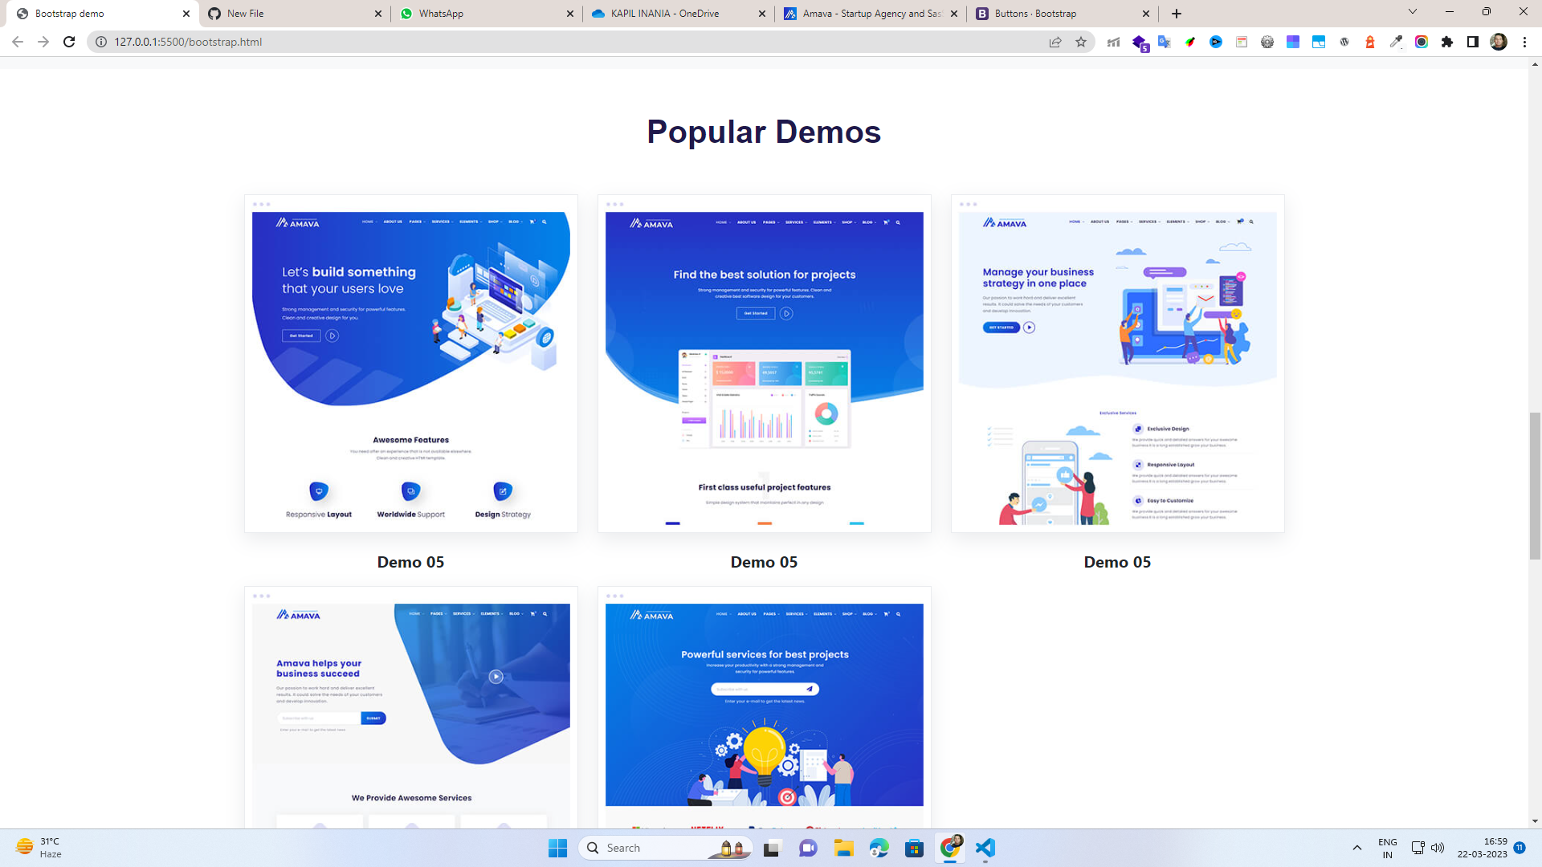
Task: Bookmark this page with the star icon
Action: pos(1082,42)
